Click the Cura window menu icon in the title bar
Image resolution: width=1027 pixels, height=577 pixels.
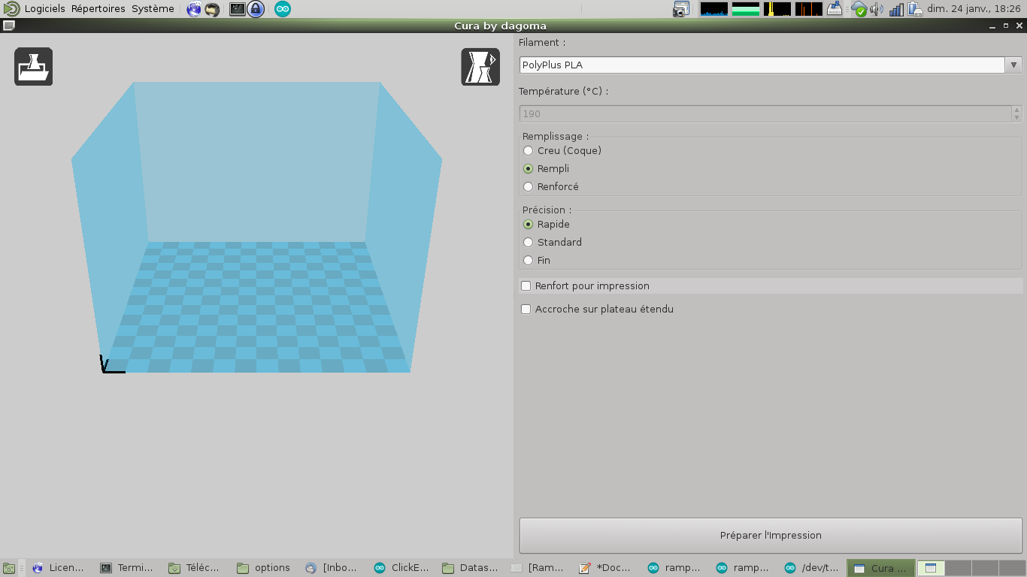click(8, 26)
